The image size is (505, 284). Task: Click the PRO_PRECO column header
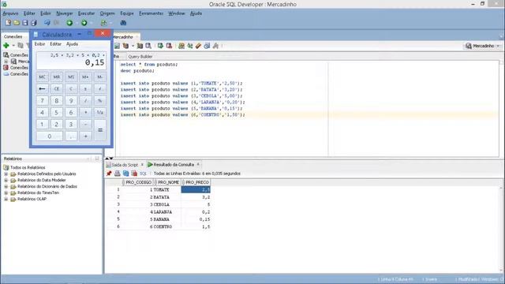(196, 182)
